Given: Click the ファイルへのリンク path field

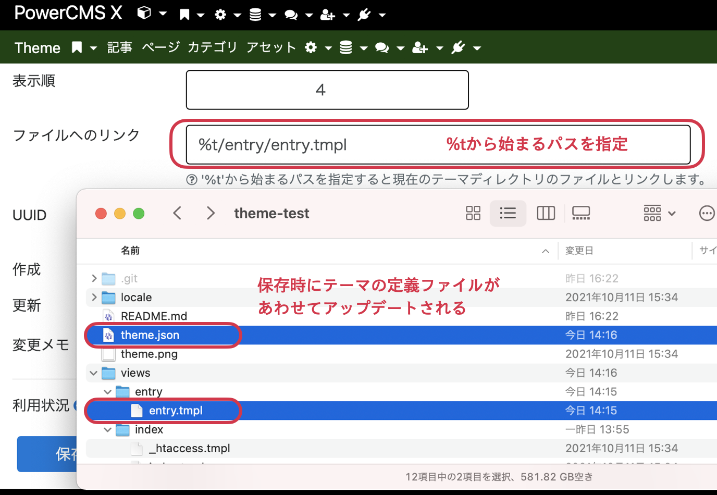Looking at the screenshot, I should pos(438,144).
